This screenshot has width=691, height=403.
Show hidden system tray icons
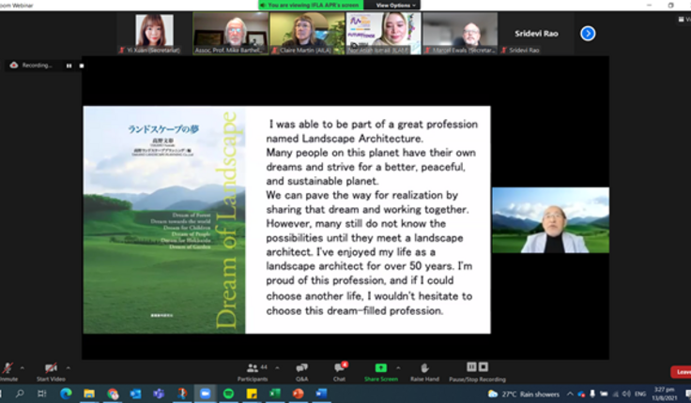[570, 395]
